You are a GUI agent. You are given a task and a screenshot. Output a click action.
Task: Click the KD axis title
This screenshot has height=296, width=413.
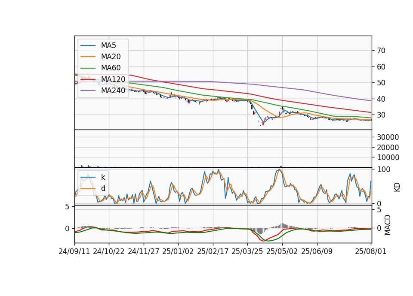tap(397, 187)
